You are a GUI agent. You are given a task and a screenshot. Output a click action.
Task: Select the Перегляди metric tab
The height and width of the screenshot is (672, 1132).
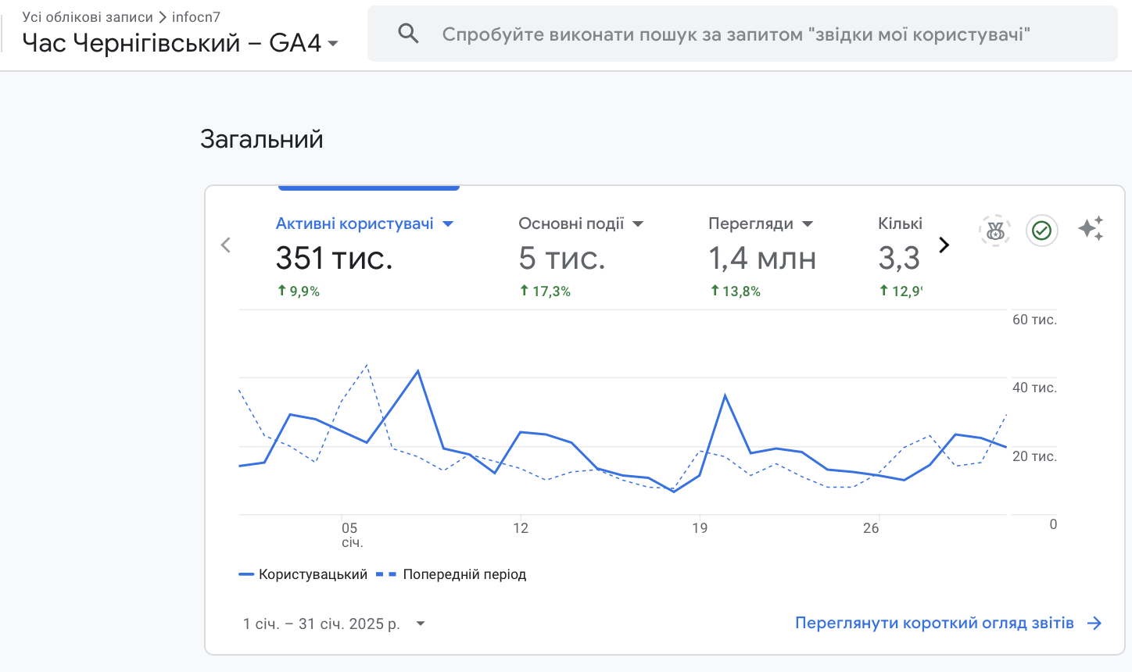[750, 223]
